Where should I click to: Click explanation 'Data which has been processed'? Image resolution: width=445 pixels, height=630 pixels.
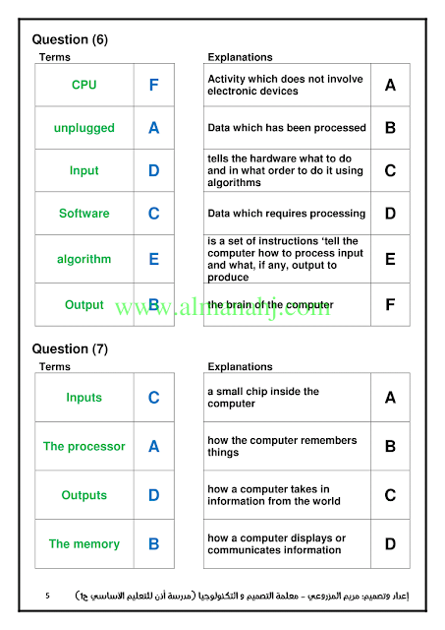click(287, 128)
